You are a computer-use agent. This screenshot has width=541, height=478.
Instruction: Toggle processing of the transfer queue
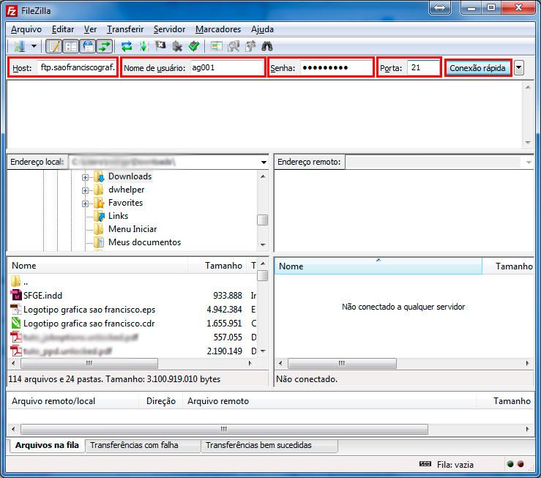[x=143, y=46]
